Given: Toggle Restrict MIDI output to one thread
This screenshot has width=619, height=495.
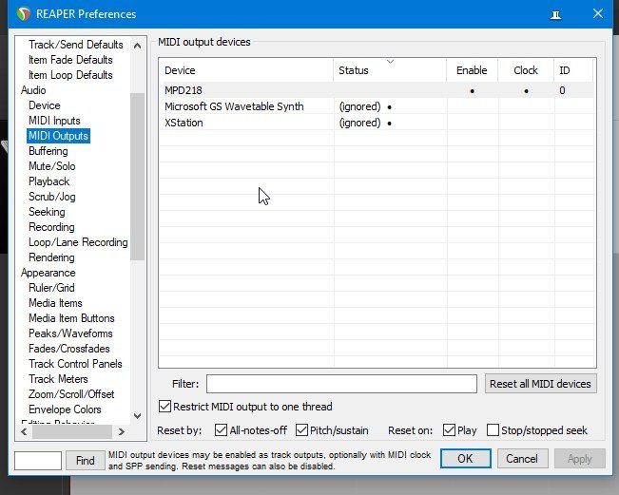Looking at the screenshot, I should click(x=164, y=407).
